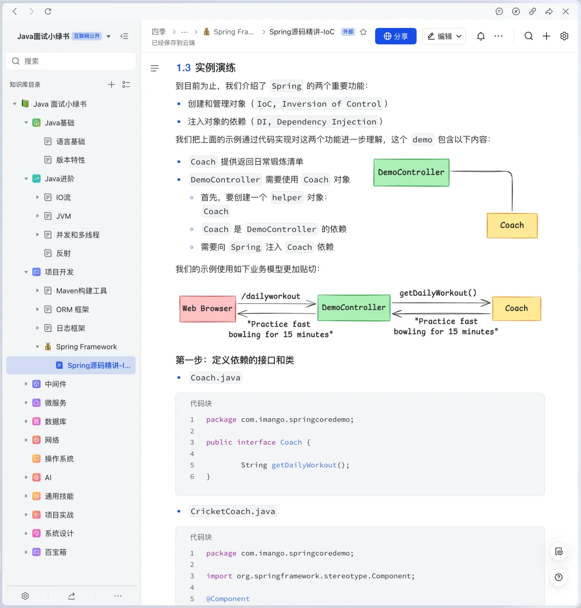
Task: Open more options next to the bell
Action: coord(499,36)
